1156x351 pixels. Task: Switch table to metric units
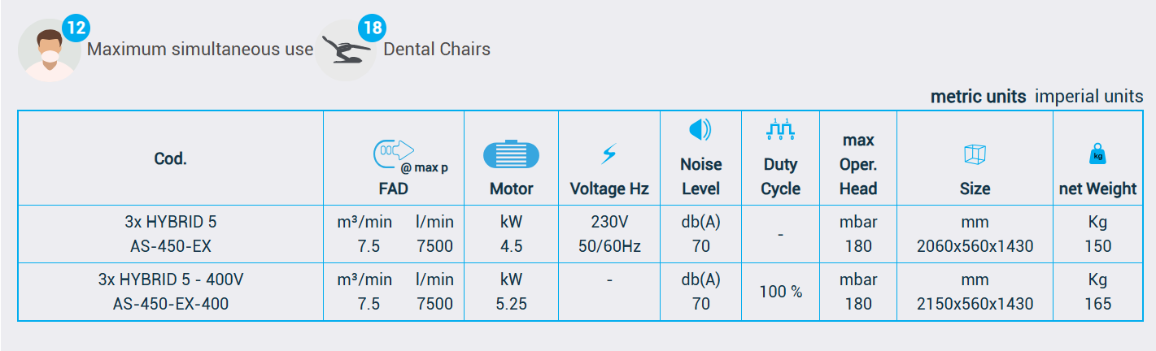tap(978, 96)
